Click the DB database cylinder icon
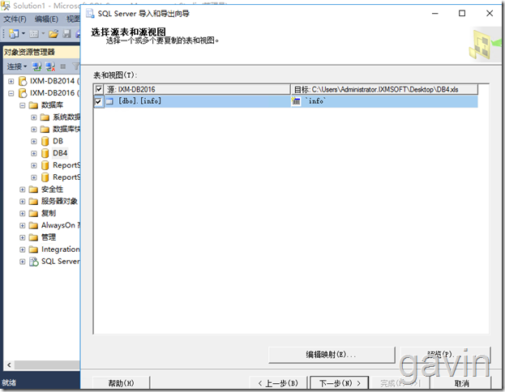The image size is (505, 392). [45, 141]
